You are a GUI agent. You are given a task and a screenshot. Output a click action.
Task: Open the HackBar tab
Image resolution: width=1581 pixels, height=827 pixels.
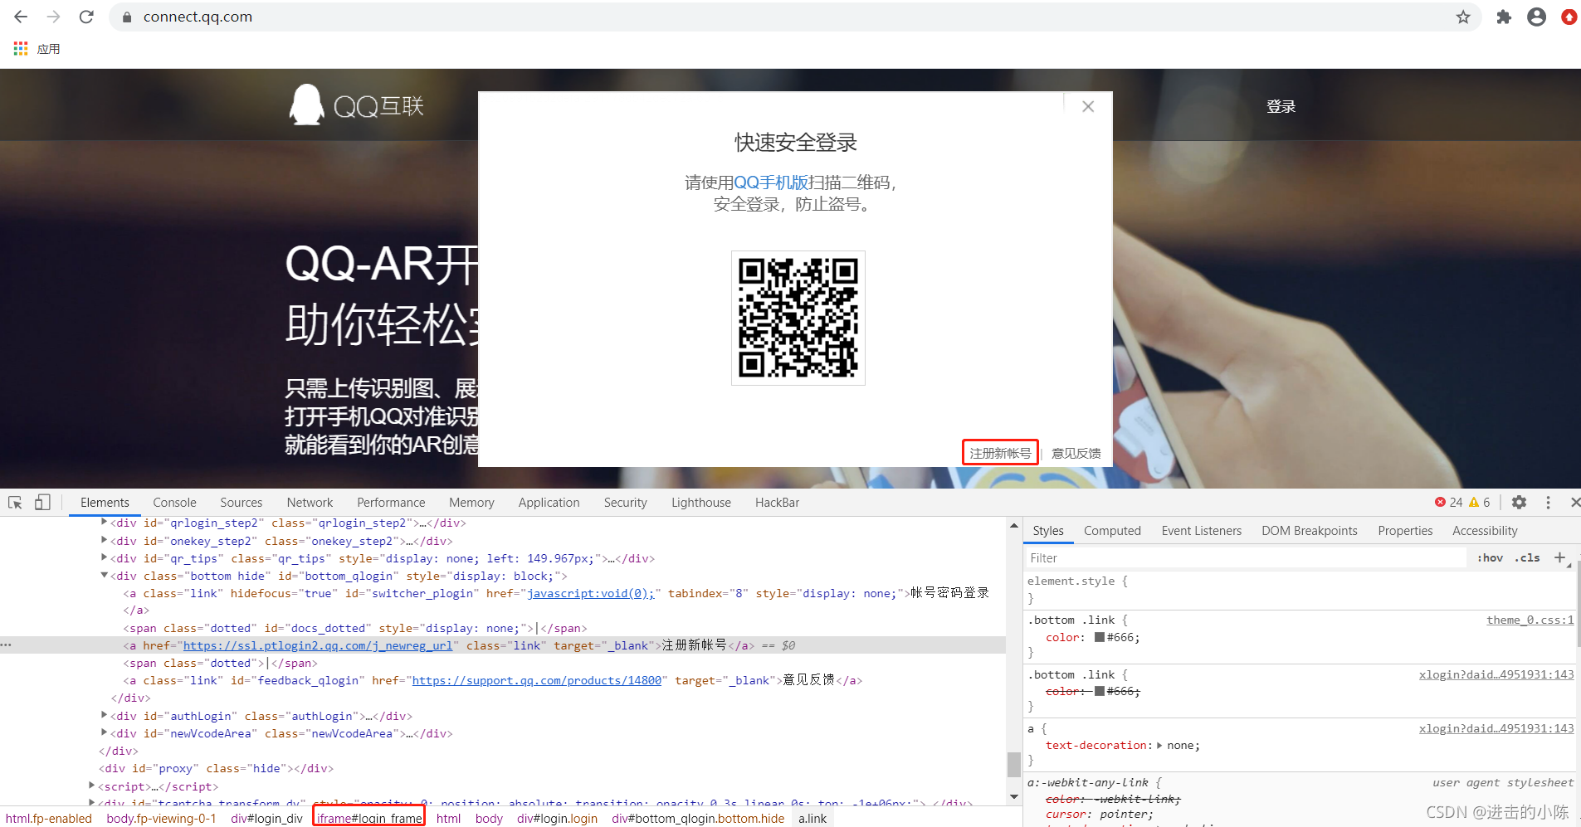coord(777,502)
